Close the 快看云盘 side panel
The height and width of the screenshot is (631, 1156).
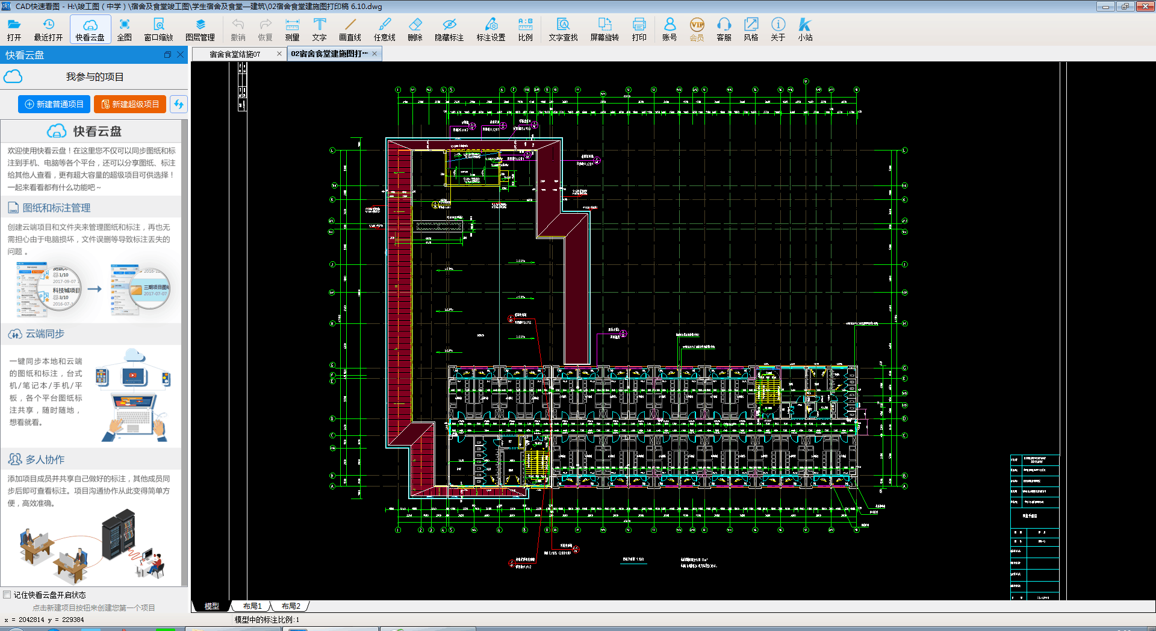[180, 55]
